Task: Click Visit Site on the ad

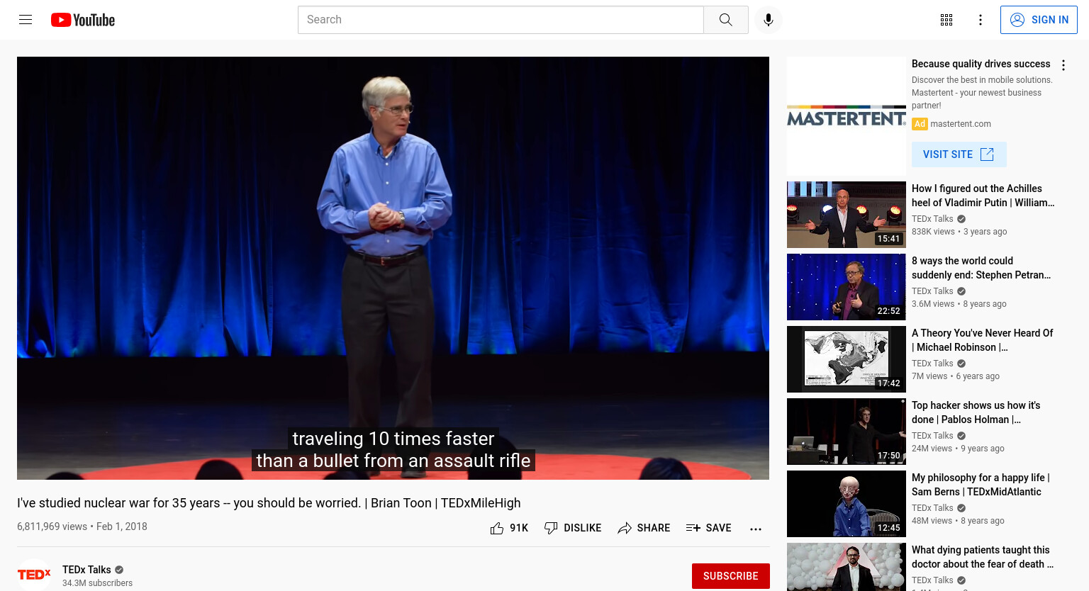Action: [x=959, y=154]
